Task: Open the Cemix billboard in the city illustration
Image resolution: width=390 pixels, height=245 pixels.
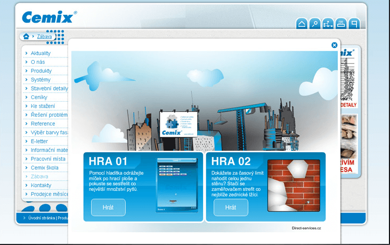Action: [x=178, y=124]
